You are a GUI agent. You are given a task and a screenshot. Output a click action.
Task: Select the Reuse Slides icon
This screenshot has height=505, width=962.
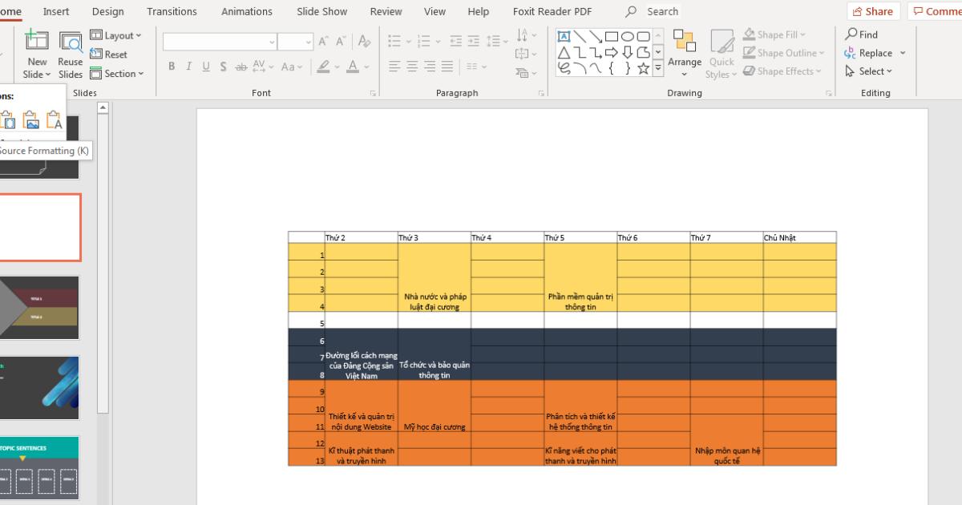click(x=71, y=52)
